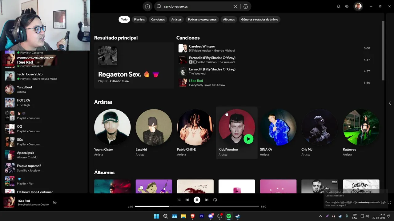Switch to Podcasts y programas filter

[202, 19]
